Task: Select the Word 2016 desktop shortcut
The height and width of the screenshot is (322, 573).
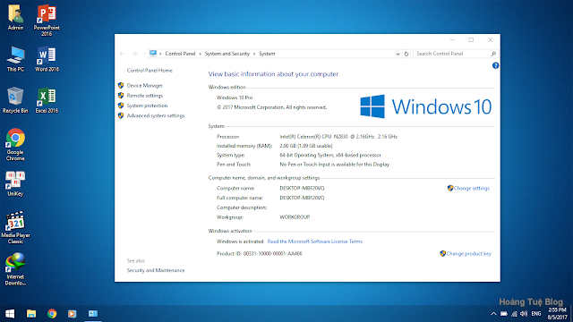Action: 47,59
